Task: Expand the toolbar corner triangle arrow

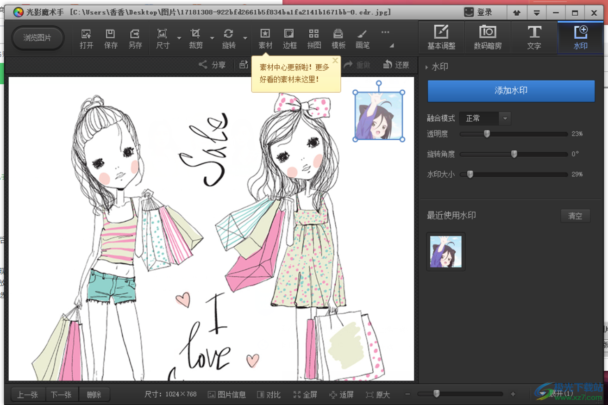Action: (392, 45)
